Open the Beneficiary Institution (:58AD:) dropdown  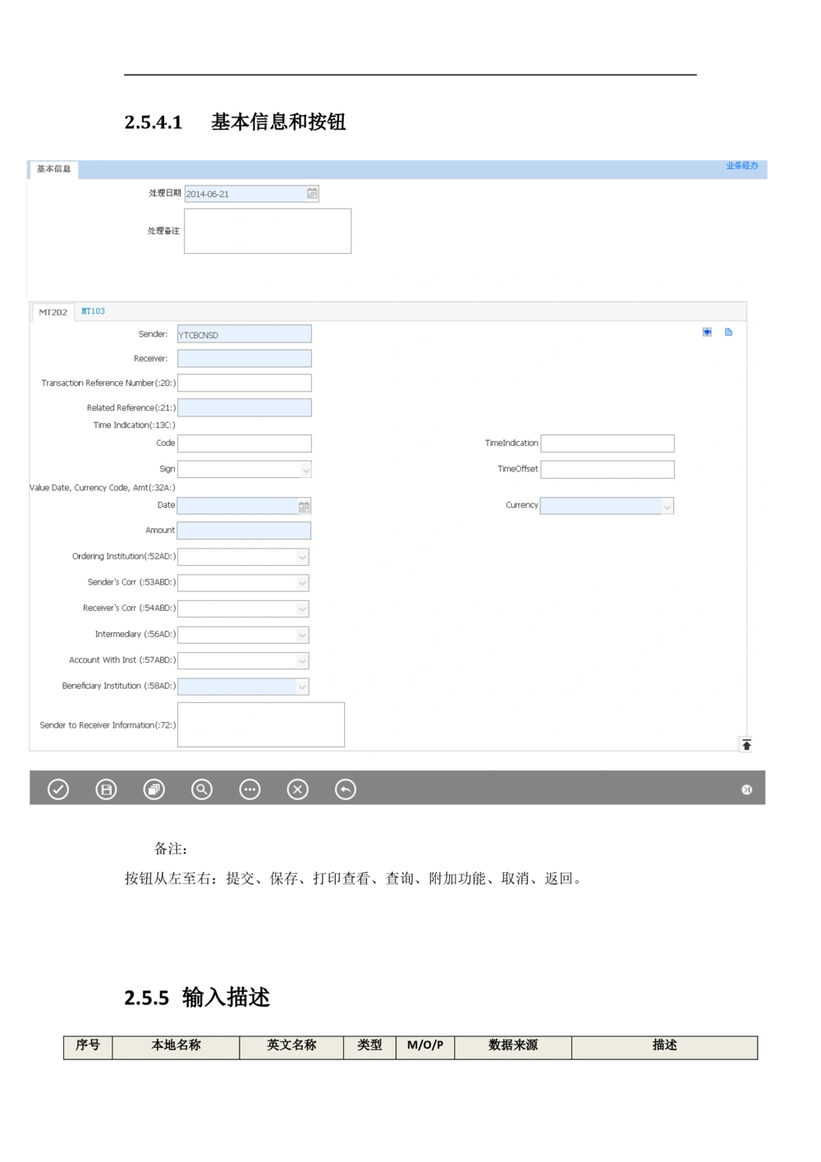(x=302, y=687)
